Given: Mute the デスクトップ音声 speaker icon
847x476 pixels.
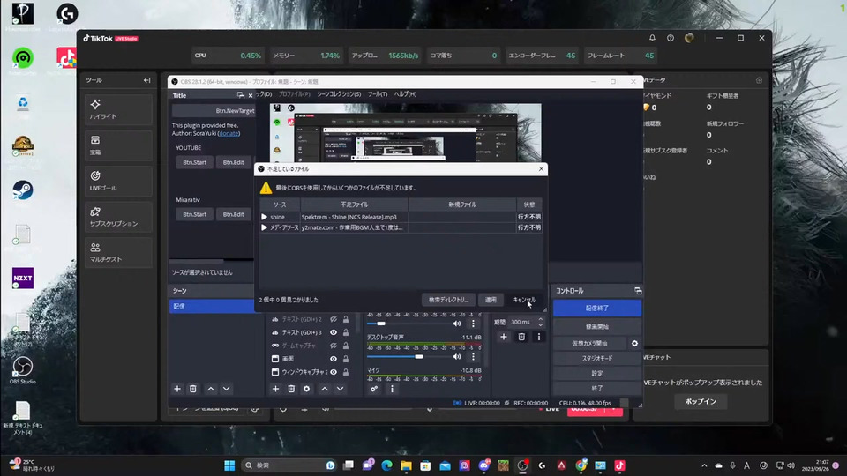Looking at the screenshot, I should tap(457, 356).
